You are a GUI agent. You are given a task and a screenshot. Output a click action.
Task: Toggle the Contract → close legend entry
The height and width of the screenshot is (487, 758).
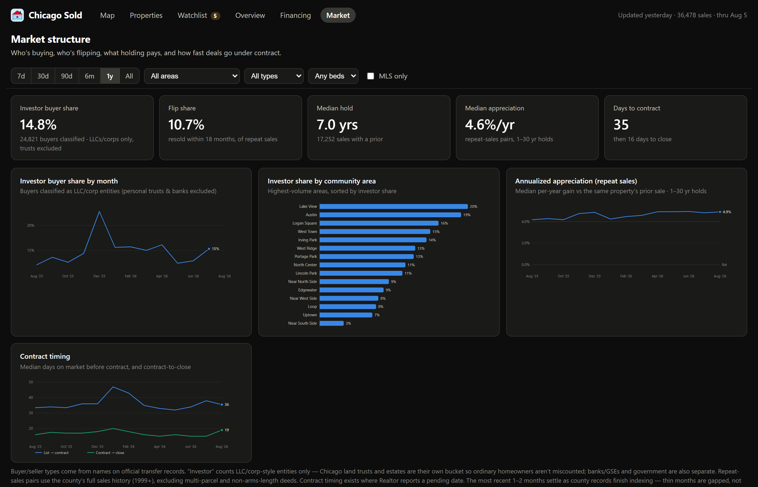[106, 453]
